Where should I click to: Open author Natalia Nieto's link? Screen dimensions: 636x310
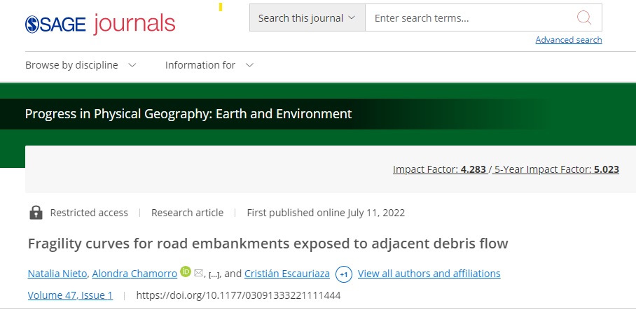pos(57,274)
